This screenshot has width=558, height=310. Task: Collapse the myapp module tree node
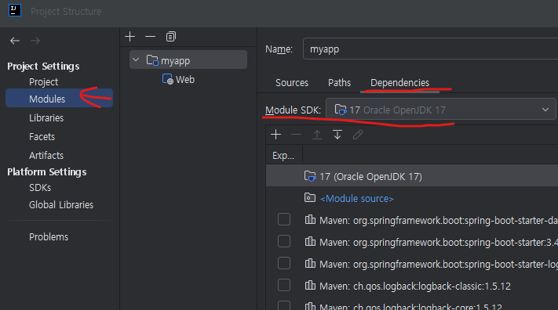click(x=136, y=59)
